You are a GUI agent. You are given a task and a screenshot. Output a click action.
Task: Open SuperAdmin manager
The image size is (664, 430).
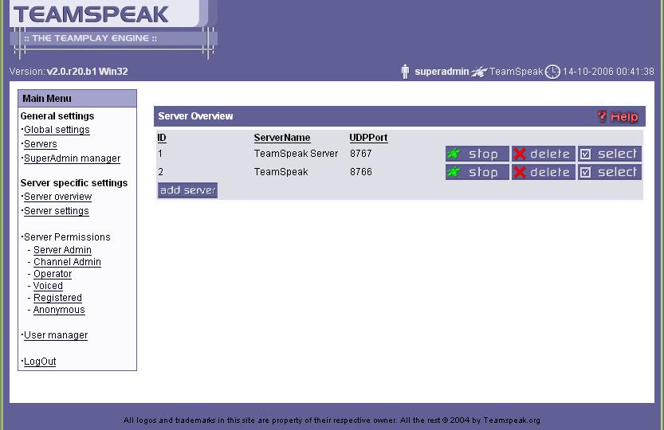point(72,158)
